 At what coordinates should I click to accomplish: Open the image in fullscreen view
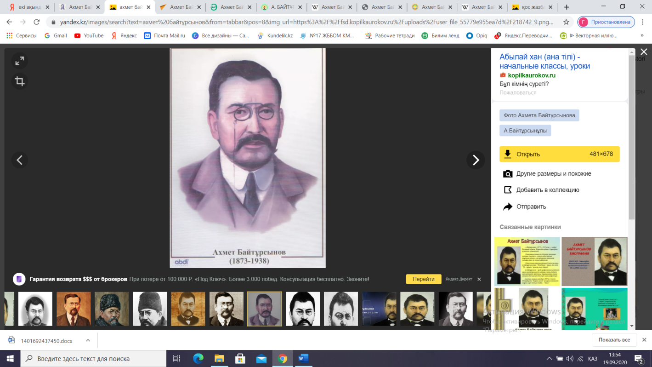pos(19,61)
